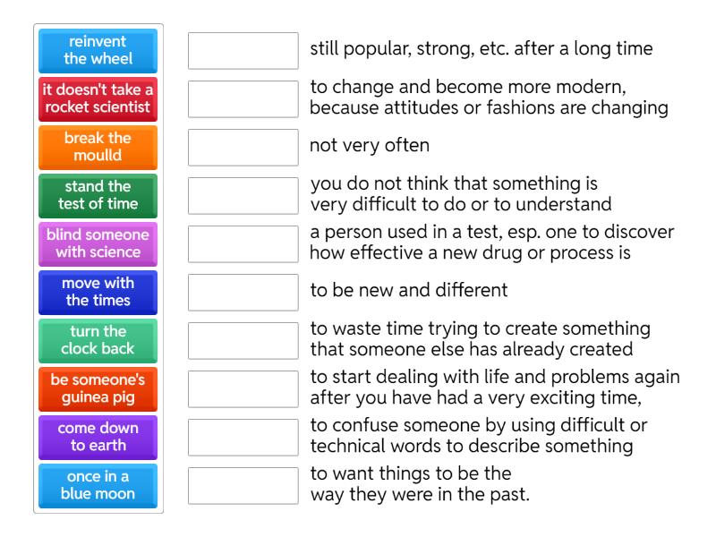Viewport: 716px width, 537px height.
Task: Select the 'turn the clock back' tile
Action: point(98,341)
